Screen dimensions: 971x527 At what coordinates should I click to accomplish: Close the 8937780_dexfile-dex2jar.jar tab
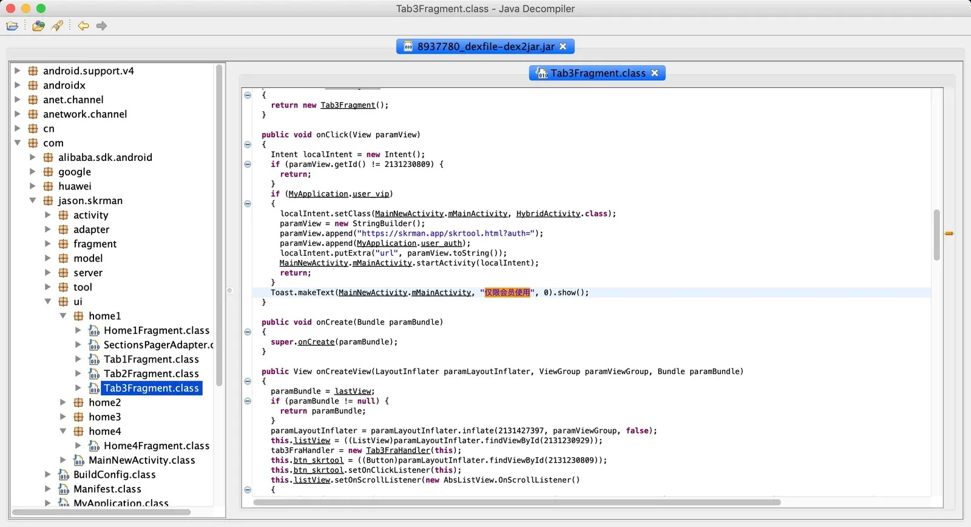[x=563, y=46]
